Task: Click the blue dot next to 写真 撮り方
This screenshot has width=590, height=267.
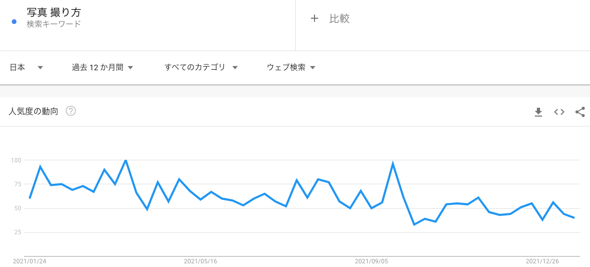Action: pyautogui.click(x=14, y=21)
